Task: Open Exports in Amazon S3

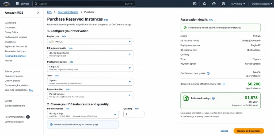Action: (x=16, y=47)
